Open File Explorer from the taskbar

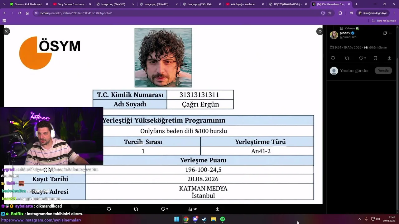pyautogui.click(x=214, y=219)
